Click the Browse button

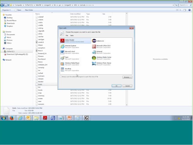coord(127,77)
